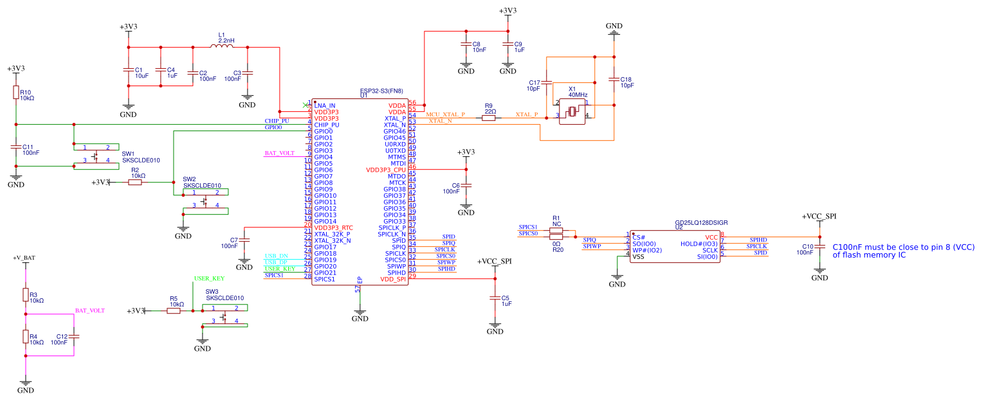Viewport: 986px width, 401px height.
Task: Click the X1 40MHz crystal oscillator symbol
Action: click(571, 111)
